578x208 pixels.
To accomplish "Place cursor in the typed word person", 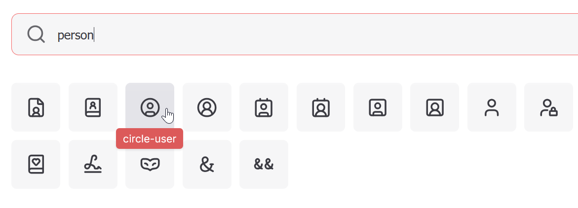I will pyautogui.click(x=75, y=35).
